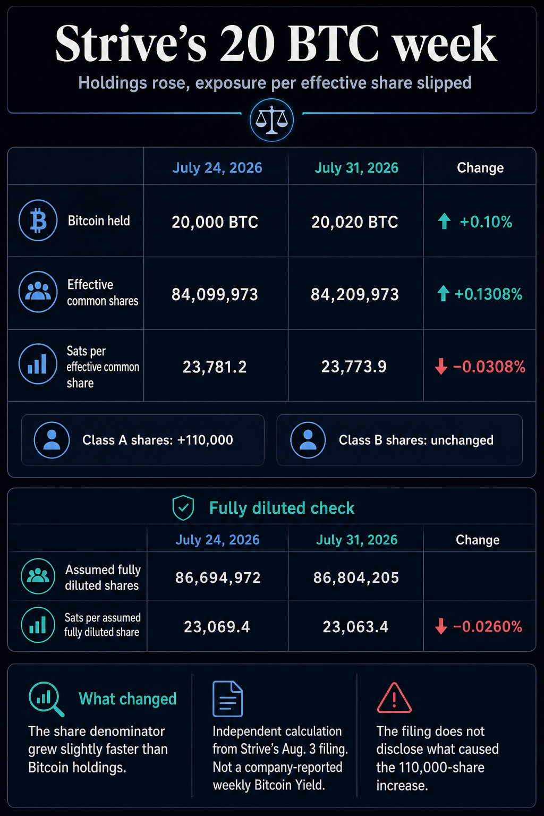
Task: Click the shield checkmark icon by Fully diluted check
Action: click(x=183, y=507)
